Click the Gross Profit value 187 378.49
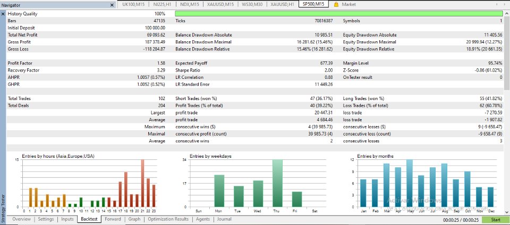Image resolution: width=510 pixels, height=225 pixels. coord(155,42)
